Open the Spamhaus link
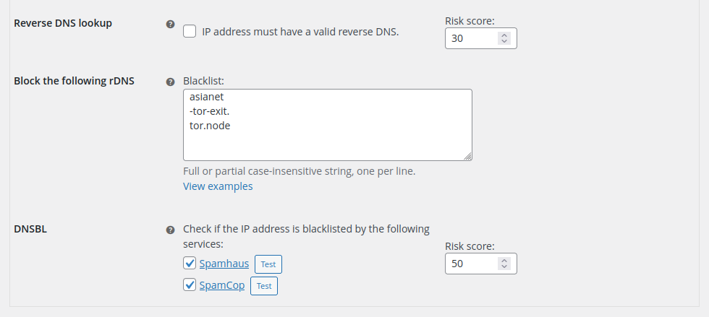 tap(224, 264)
